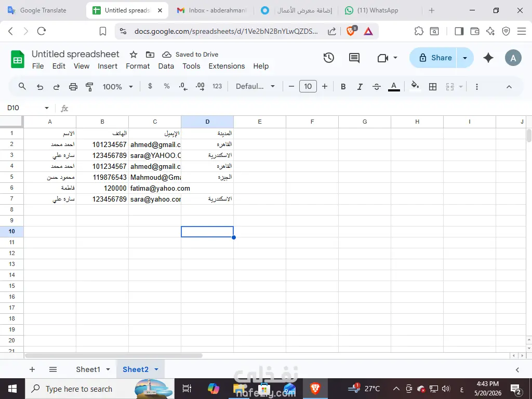Open the Help menu
This screenshot has width=532, height=399.
pos(261,66)
